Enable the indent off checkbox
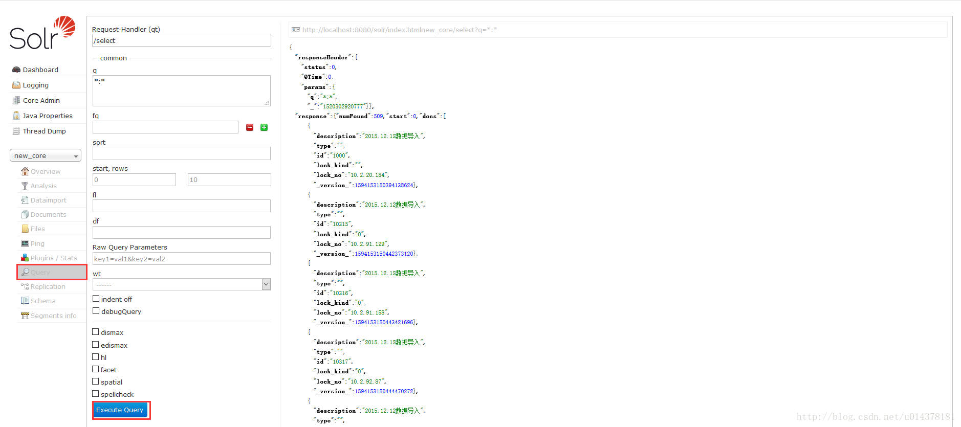Image resolution: width=961 pixels, height=427 pixels. (96, 299)
